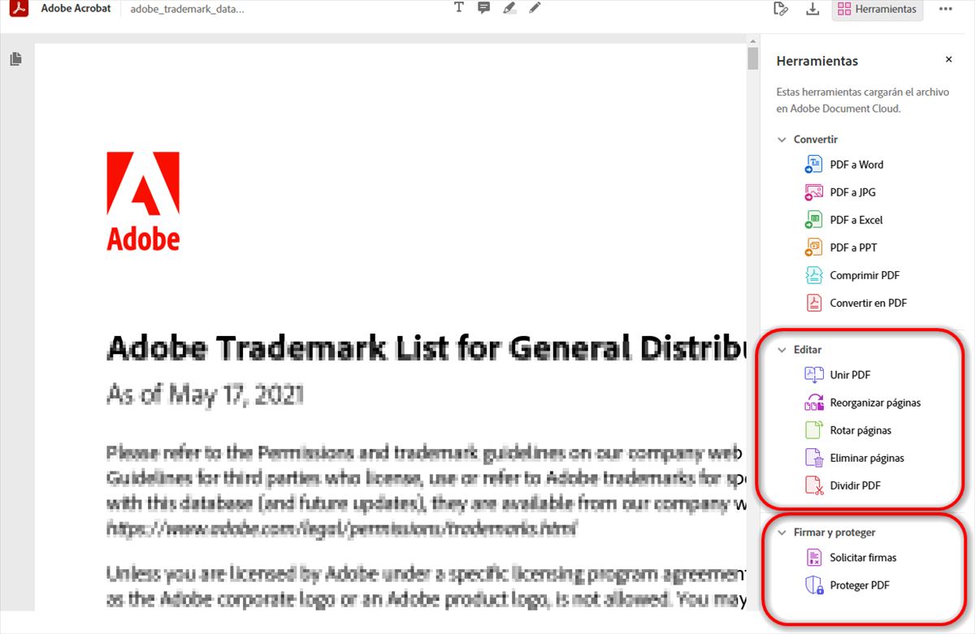Click the Unir PDF icon
Image resolution: width=975 pixels, height=634 pixels.
coord(814,375)
